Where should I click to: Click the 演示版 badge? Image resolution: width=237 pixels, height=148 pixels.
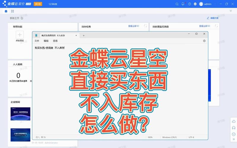(38, 4)
